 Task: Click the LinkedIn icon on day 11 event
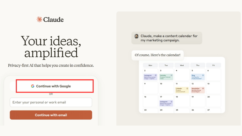[x=187, y=88]
